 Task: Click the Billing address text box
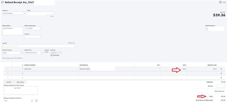coord(13,31)
